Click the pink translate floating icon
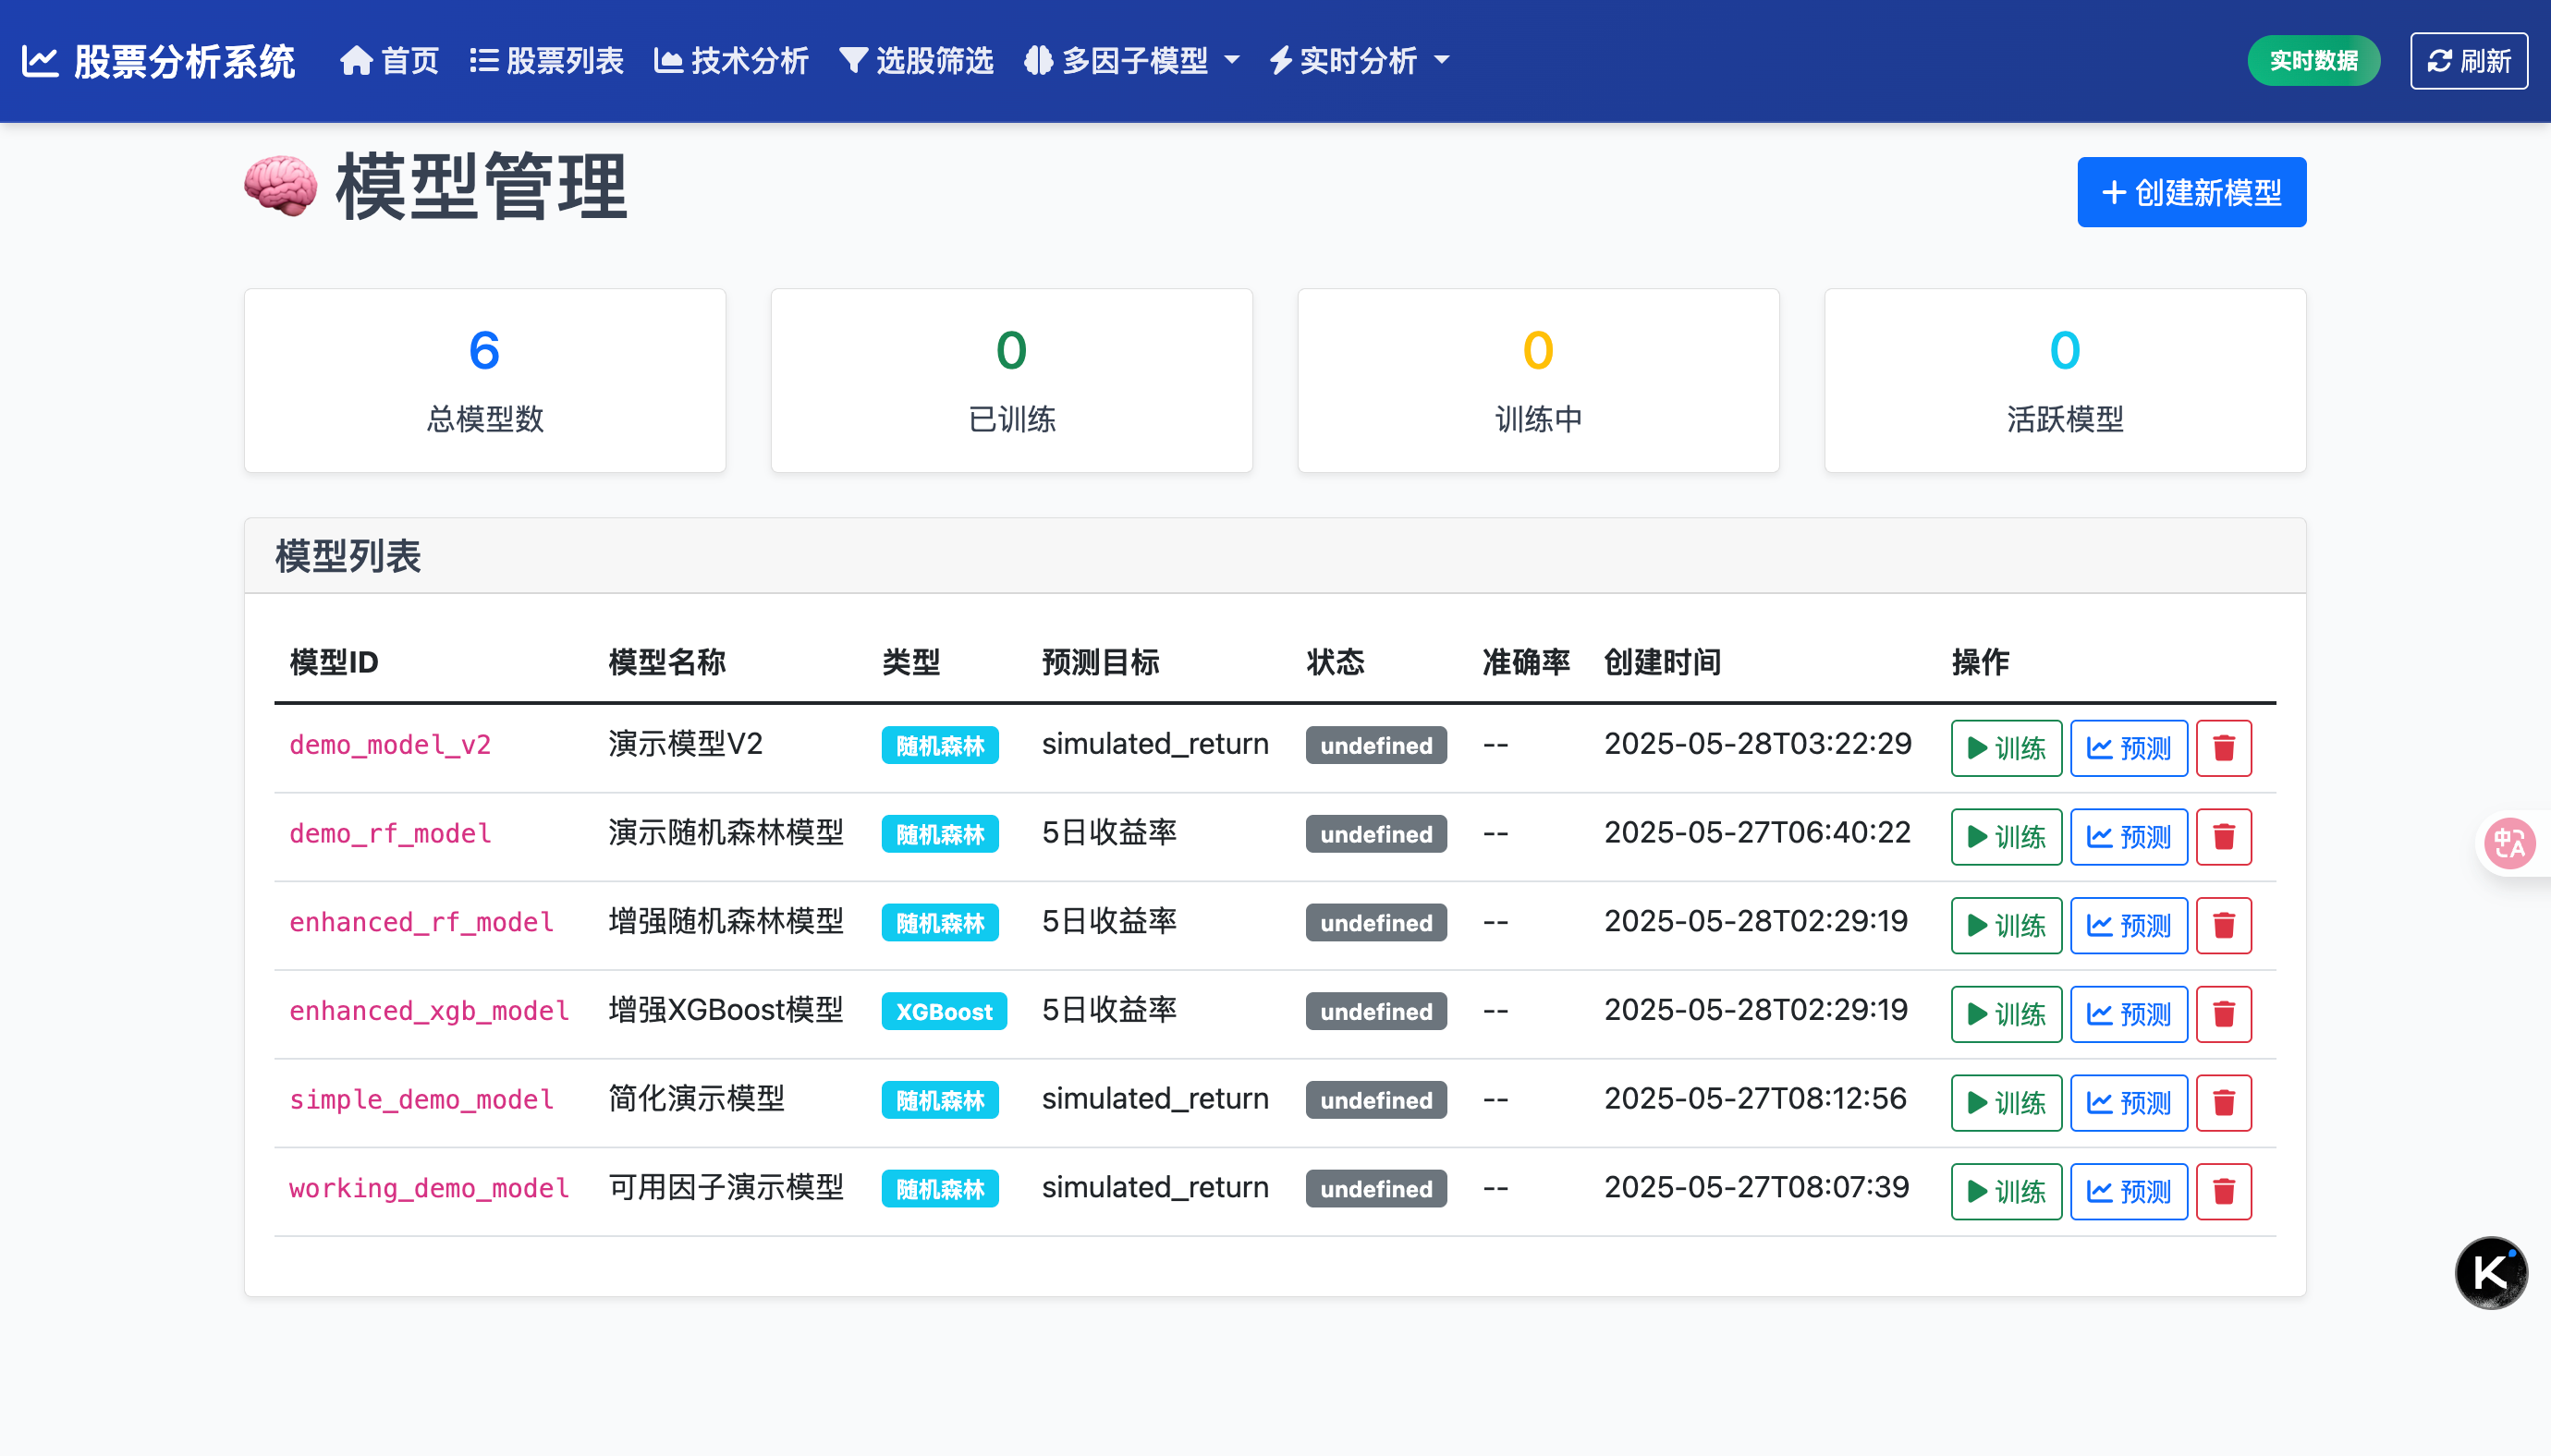The image size is (2551, 1456). click(x=2509, y=844)
